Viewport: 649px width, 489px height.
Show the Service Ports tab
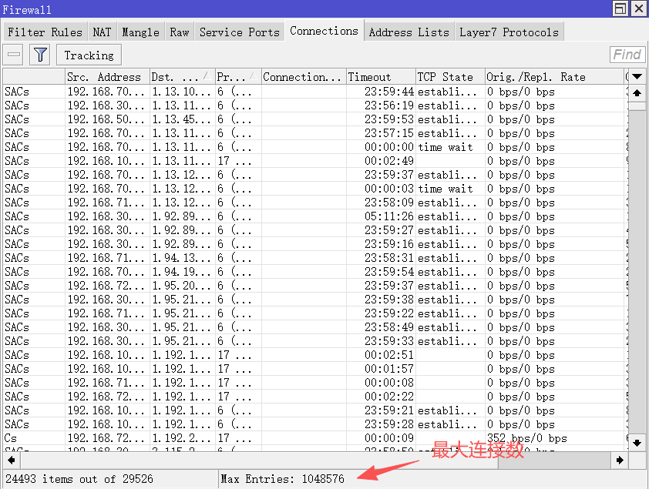[x=239, y=32]
